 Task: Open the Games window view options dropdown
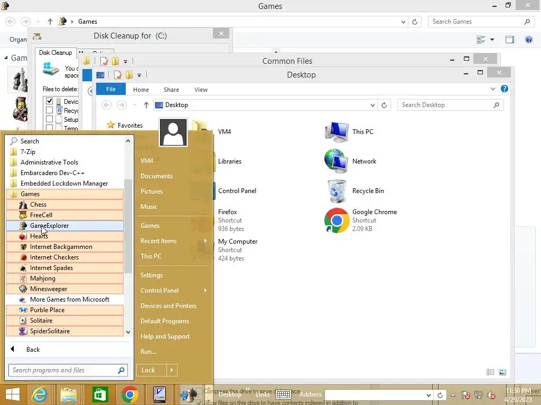click(x=492, y=40)
